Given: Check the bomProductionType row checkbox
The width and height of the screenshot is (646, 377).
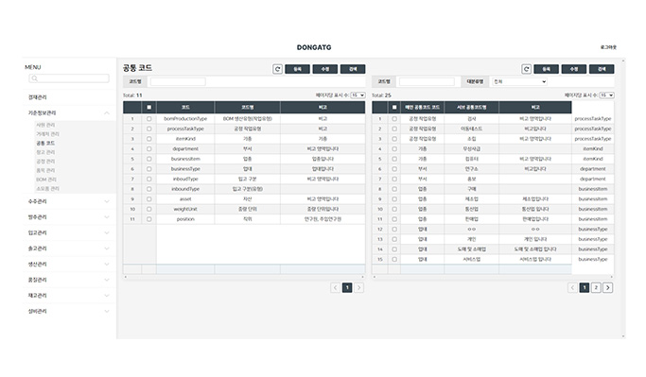Looking at the screenshot, I should 149,118.
